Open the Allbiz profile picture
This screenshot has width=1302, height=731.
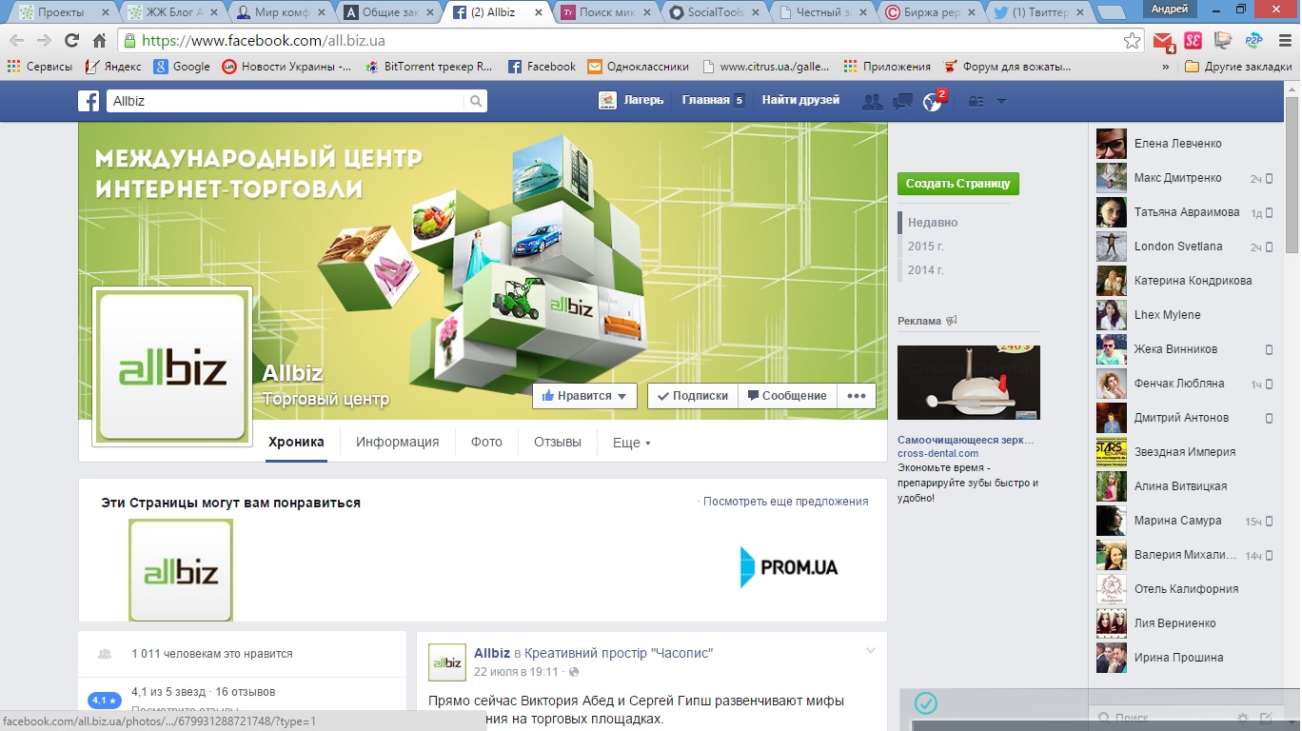click(x=171, y=366)
